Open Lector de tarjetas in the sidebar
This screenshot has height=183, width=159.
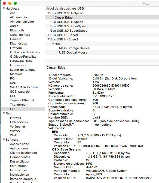(x=23, y=70)
